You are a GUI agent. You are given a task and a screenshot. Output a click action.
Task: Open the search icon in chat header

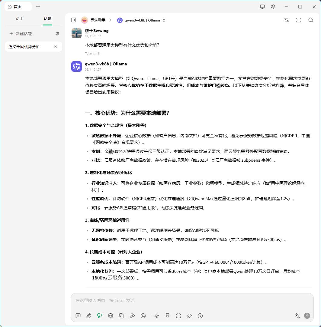coord(311,20)
